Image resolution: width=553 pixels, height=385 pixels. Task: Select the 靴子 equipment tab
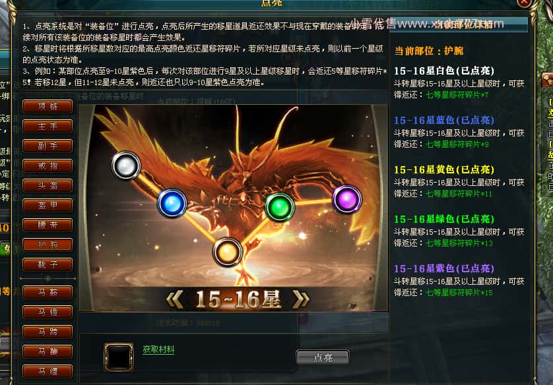48,264
